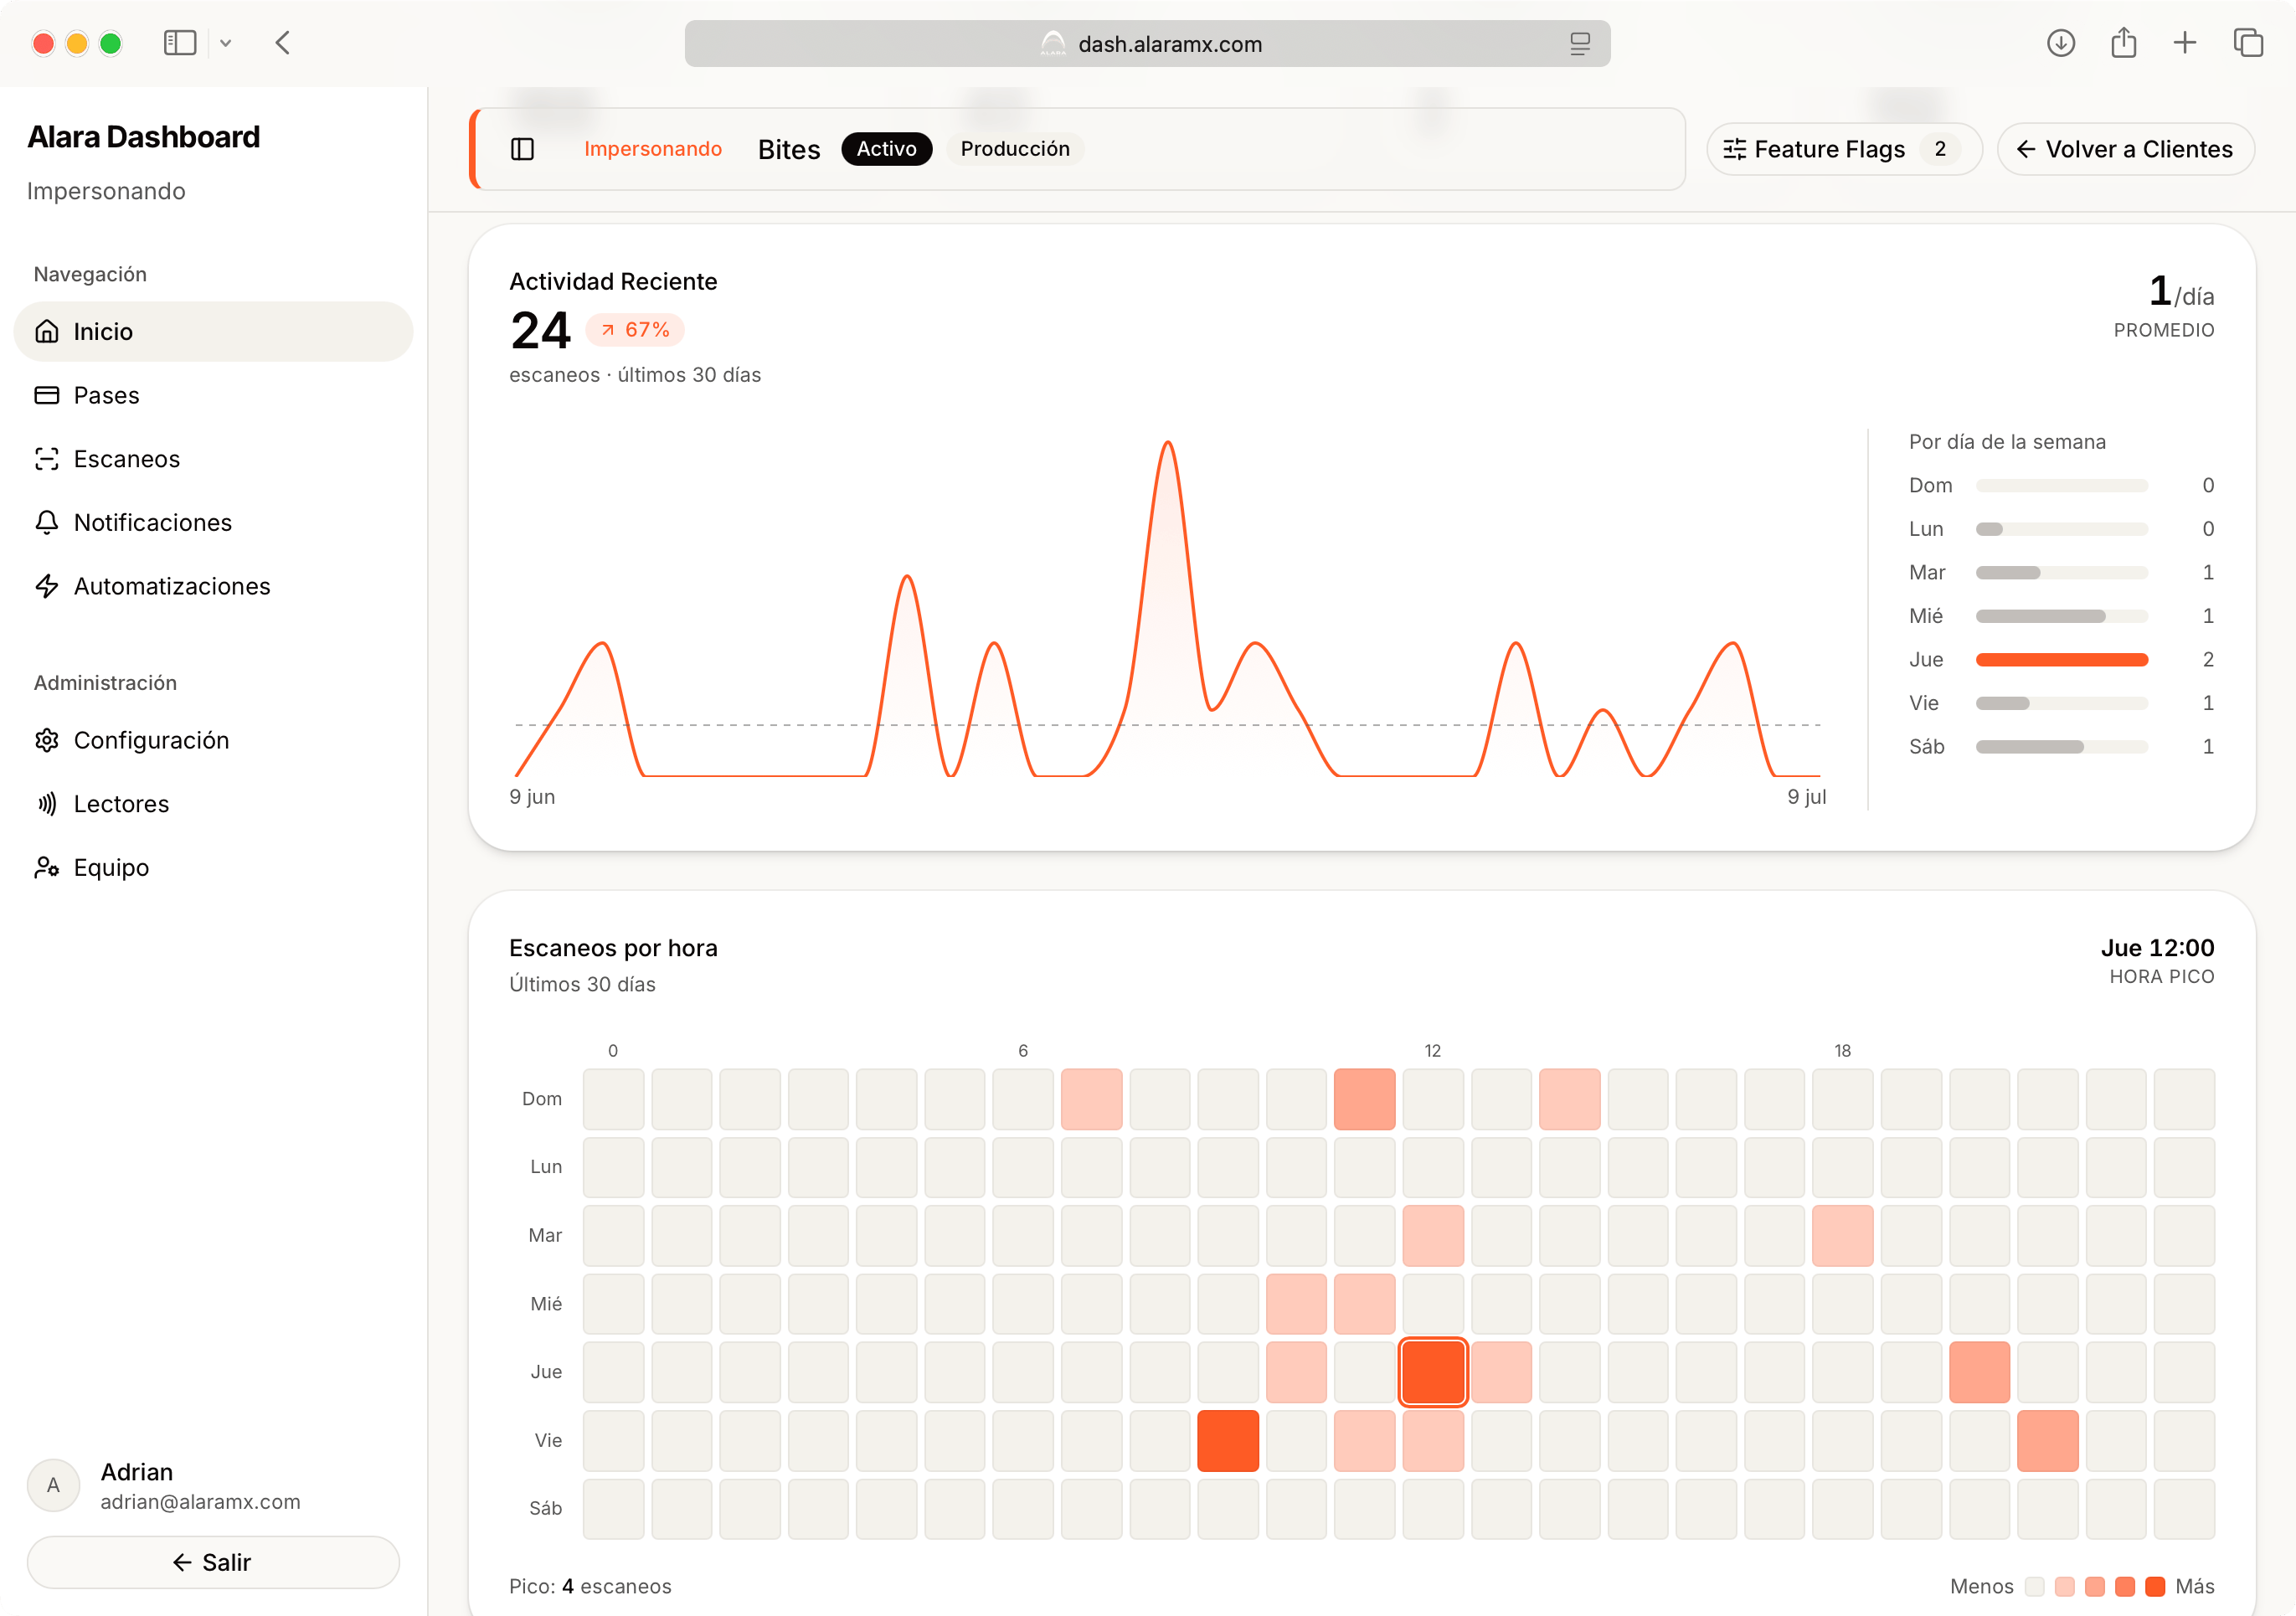This screenshot has width=2296, height=1616.
Task: Open Escaneos in navigation
Action: coord(213,459)
